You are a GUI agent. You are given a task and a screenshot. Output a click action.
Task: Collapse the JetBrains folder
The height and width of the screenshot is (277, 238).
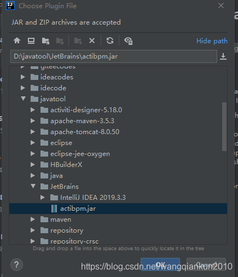pos(33,186)
